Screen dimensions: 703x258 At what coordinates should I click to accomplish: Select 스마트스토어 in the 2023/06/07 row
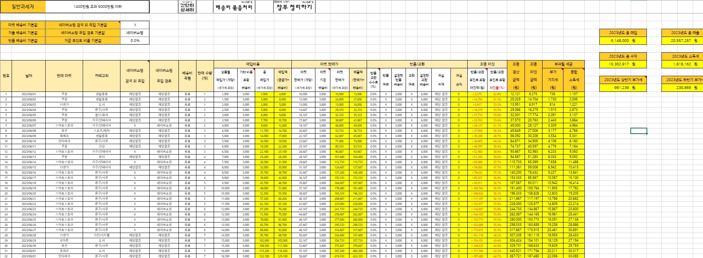coord(64,125)
